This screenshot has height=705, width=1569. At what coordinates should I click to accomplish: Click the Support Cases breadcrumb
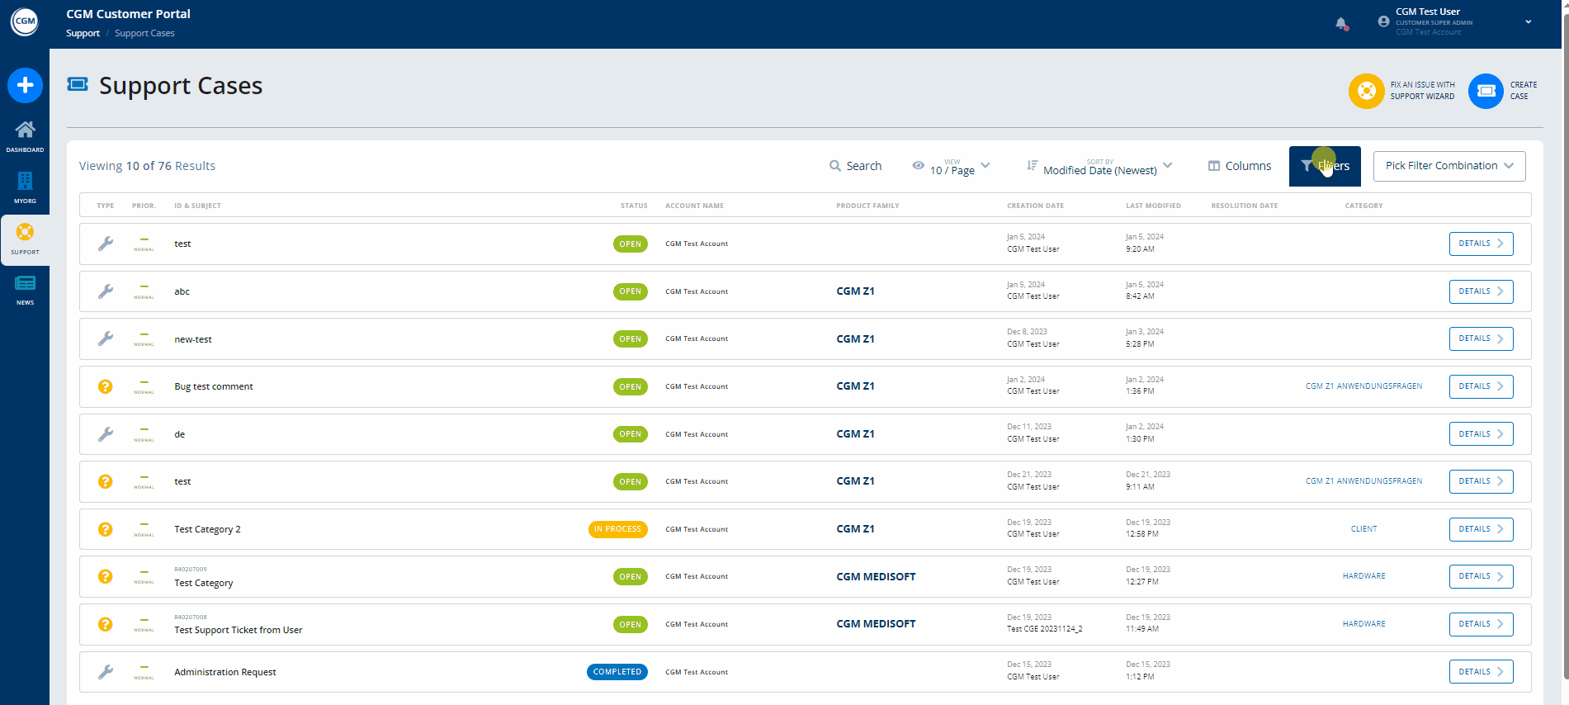[x=144, y=33]
